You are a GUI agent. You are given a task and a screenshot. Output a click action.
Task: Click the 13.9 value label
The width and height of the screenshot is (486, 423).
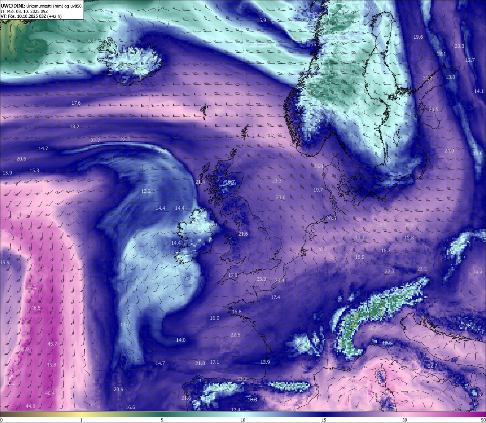pos(265,362)
